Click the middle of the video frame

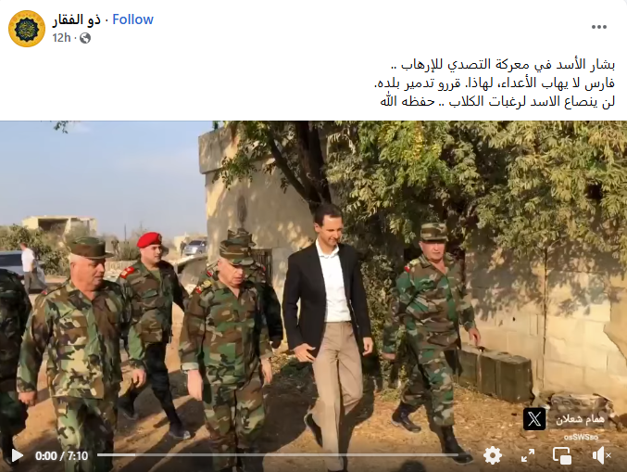coord(313,296)
